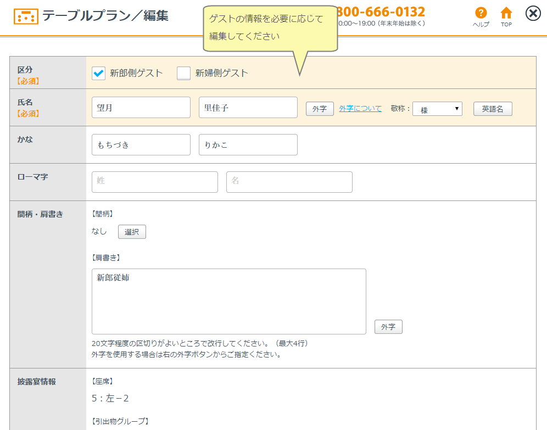547x430 pixels.
Task: Click the yellow guidance tooltip bubble
Action: tap(270, 27)
